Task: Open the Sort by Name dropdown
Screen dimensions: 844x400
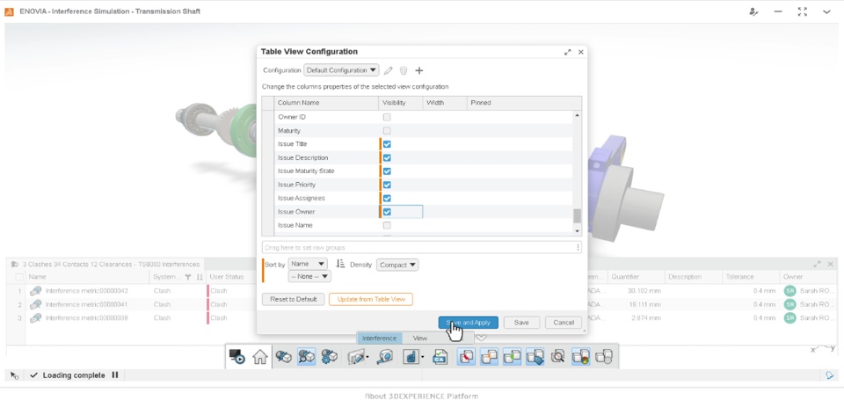Action: [x=308, y=265]
